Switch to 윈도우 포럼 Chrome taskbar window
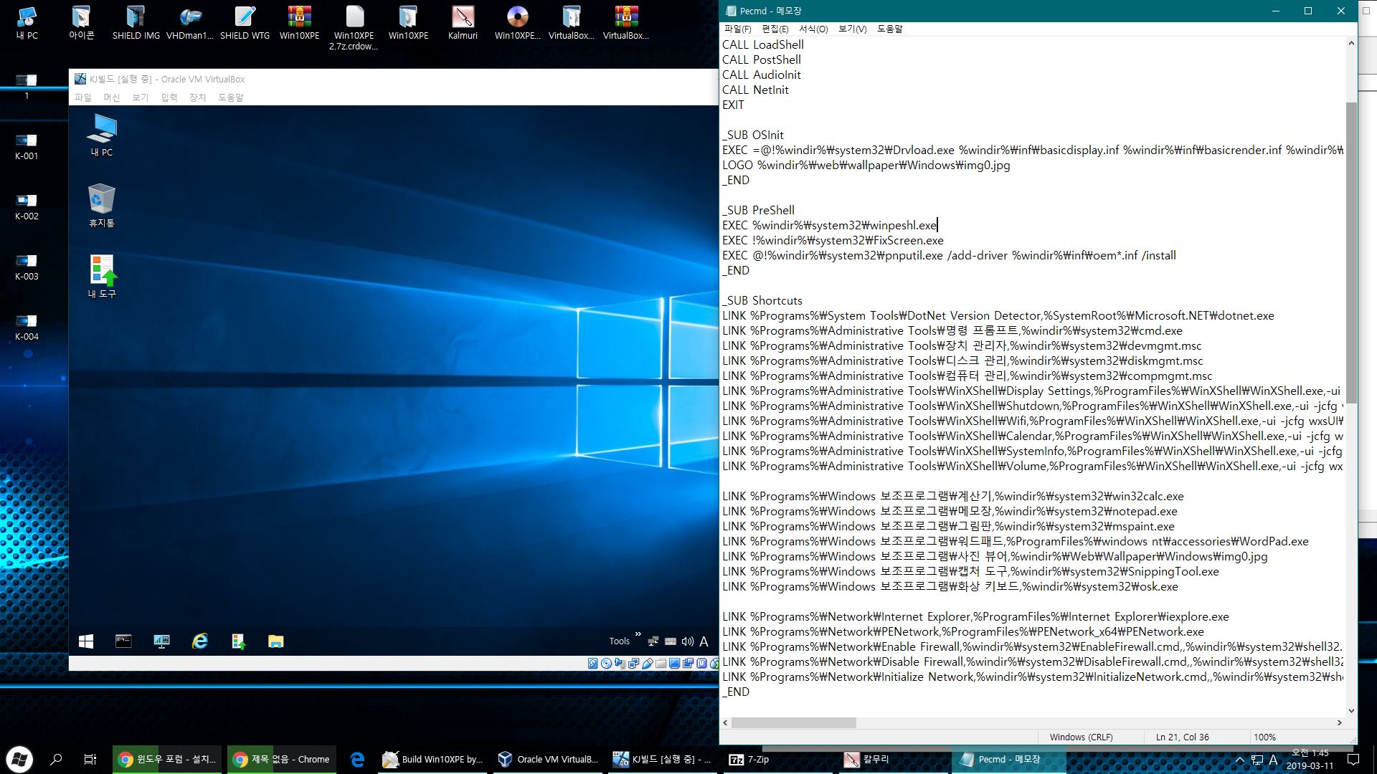1377x774 pixels. coord(168,759)
